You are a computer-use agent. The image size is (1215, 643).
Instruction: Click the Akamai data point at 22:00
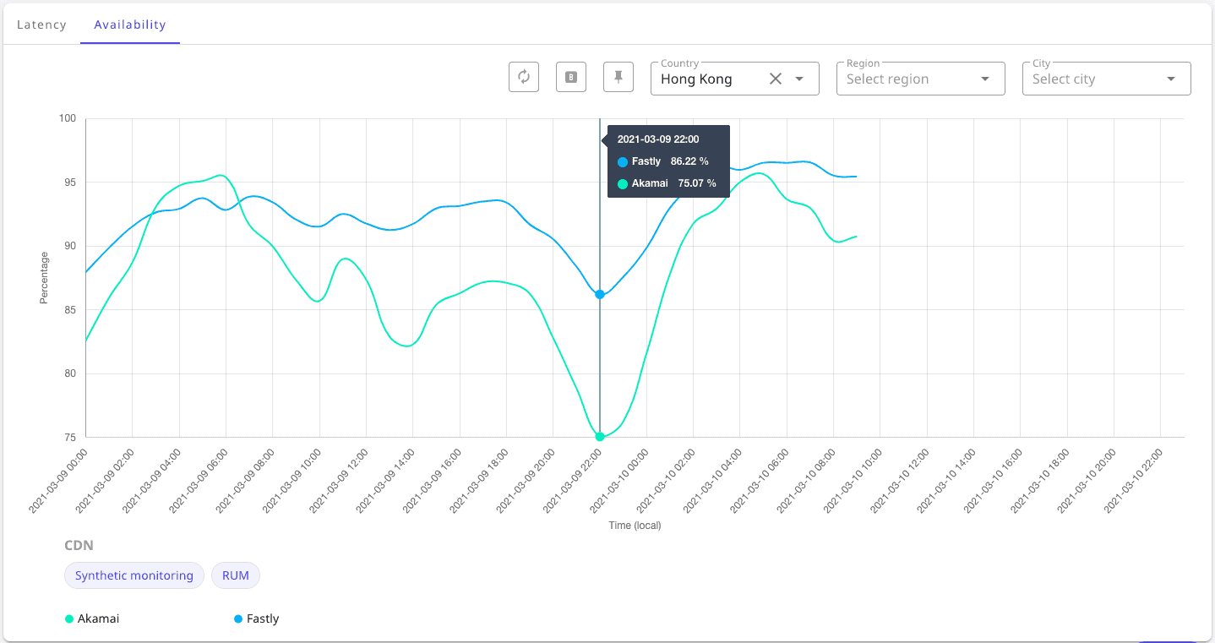click(600, 437)
